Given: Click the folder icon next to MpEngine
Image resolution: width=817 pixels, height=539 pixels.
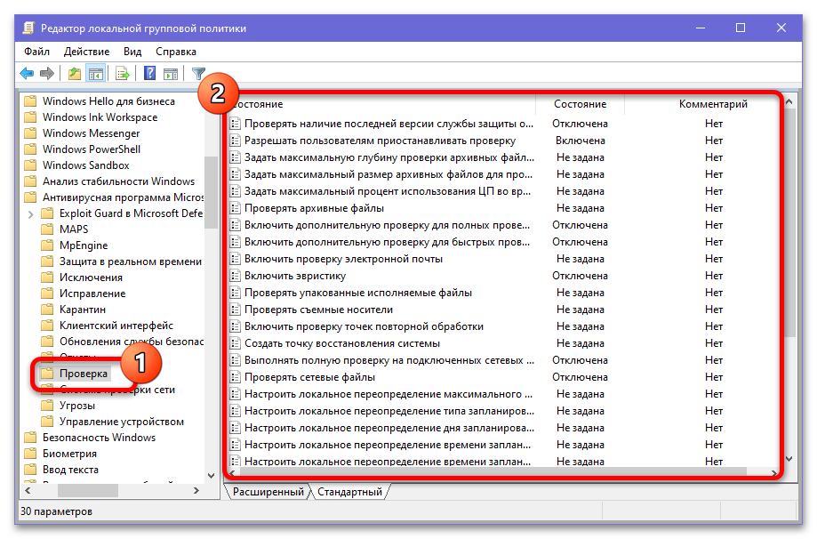Looking at the screenshot, I should coord(47,245).
